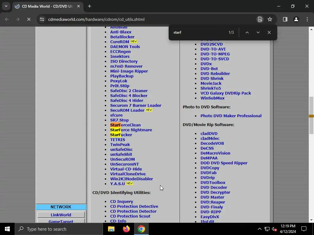Image resolution: width=314 pixels, height=235 pixels.
Task: Stop loading the page
Action: coord(29,19)
